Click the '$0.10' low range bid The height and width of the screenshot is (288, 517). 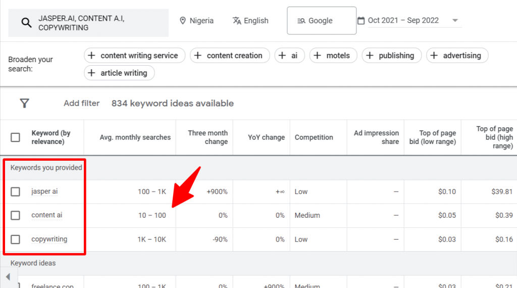[x=447, y=191]
